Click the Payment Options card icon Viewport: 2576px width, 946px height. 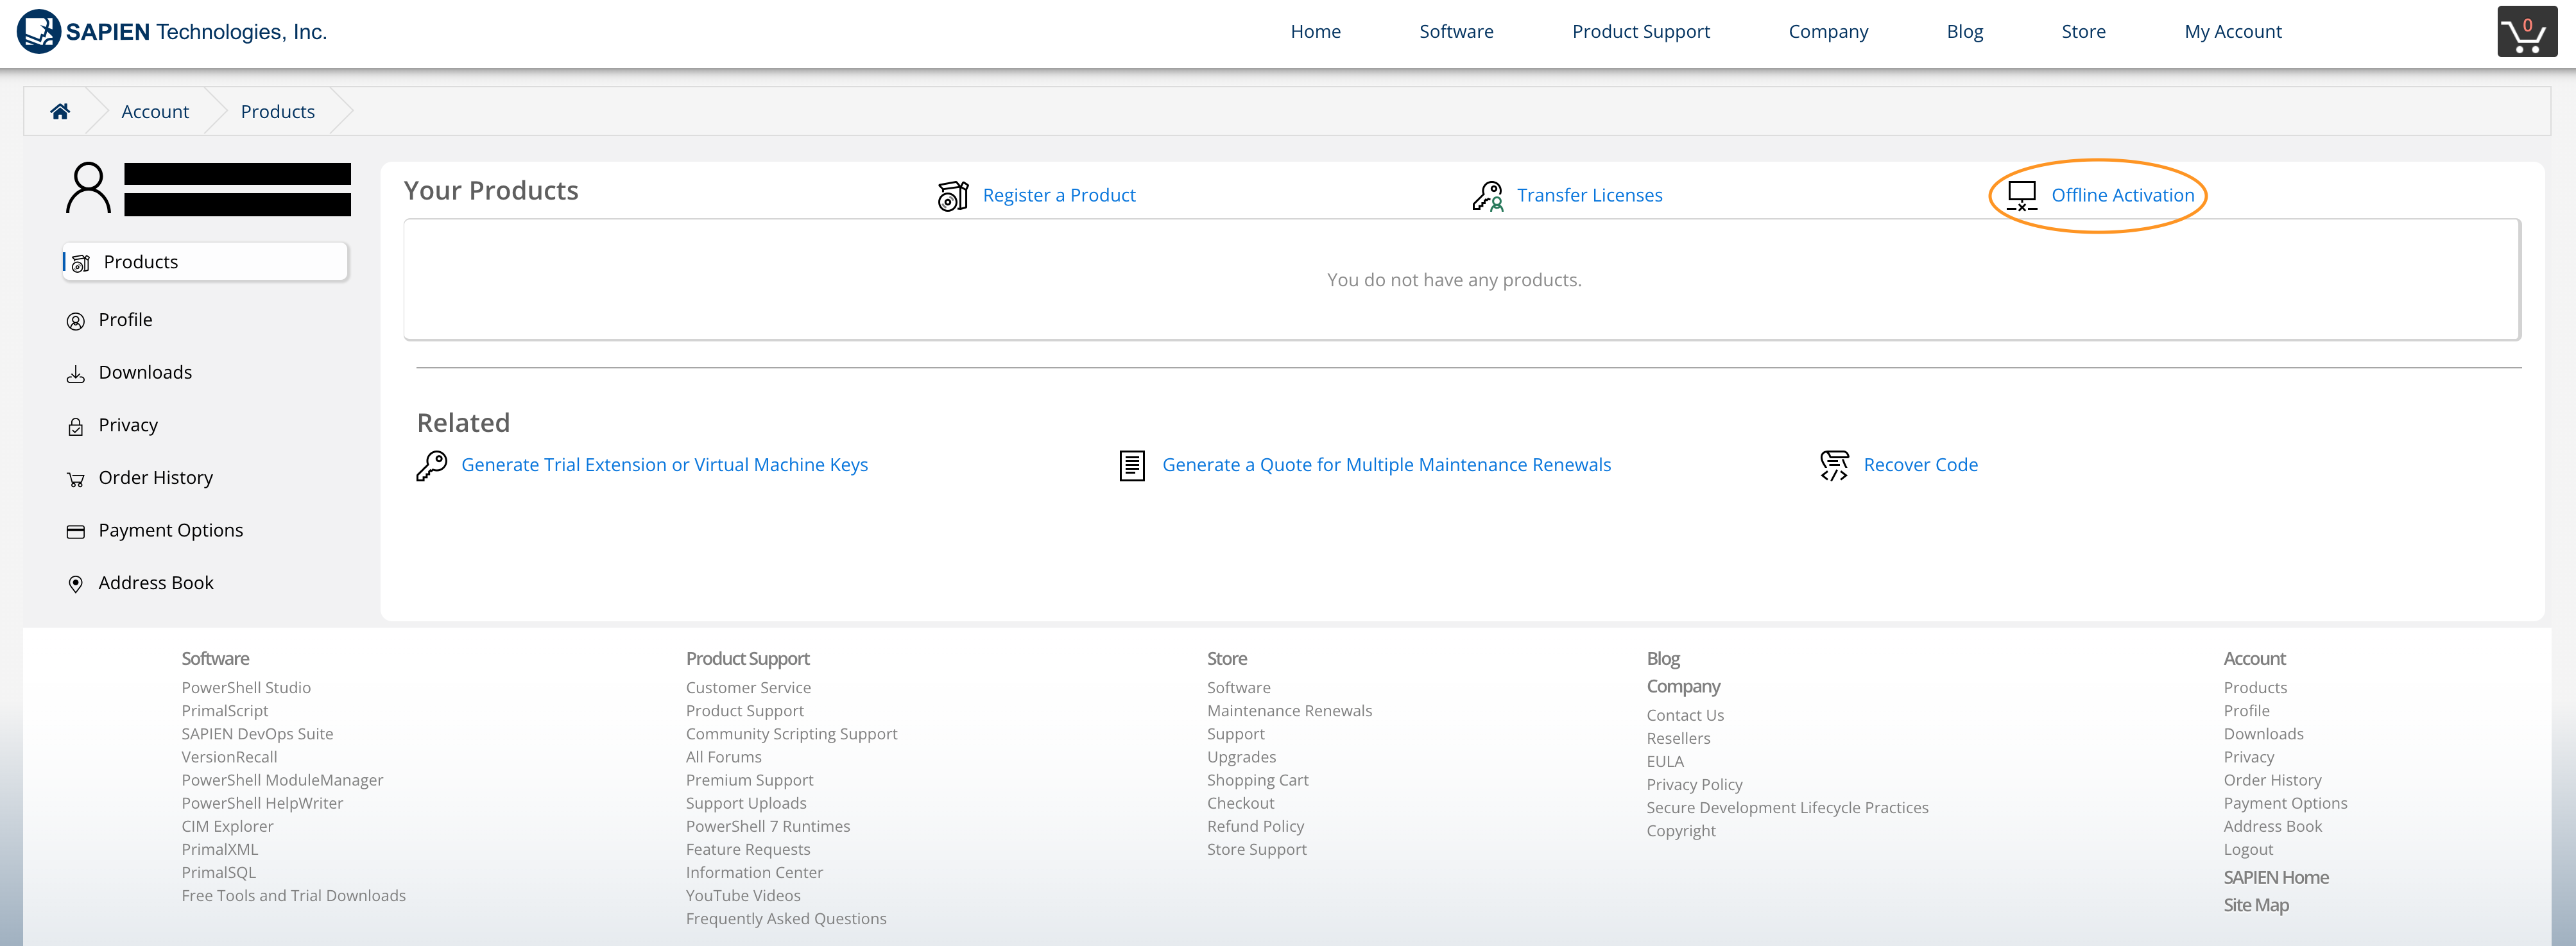click(76, 532)
